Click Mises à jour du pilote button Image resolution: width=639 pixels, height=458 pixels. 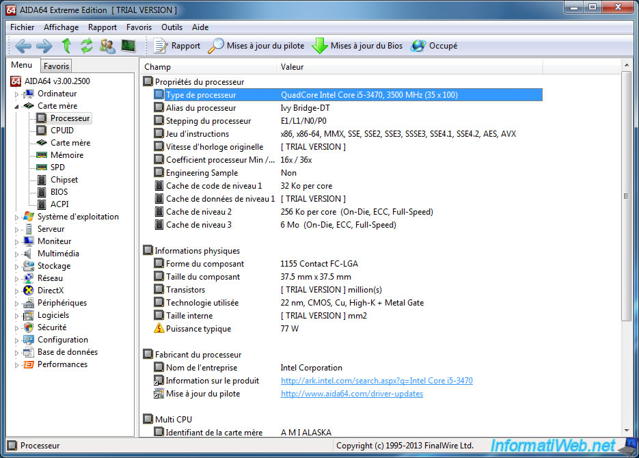point(256,46)
